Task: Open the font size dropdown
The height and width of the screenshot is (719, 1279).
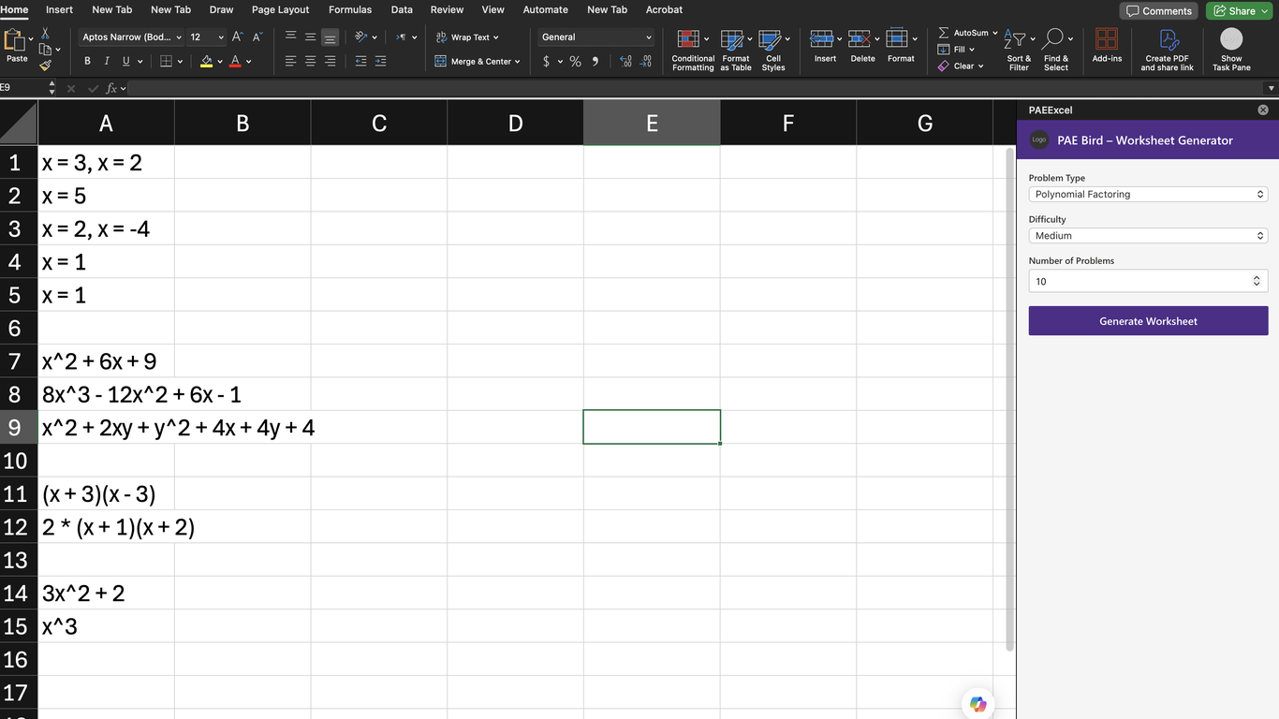Action: pos(221,37)
